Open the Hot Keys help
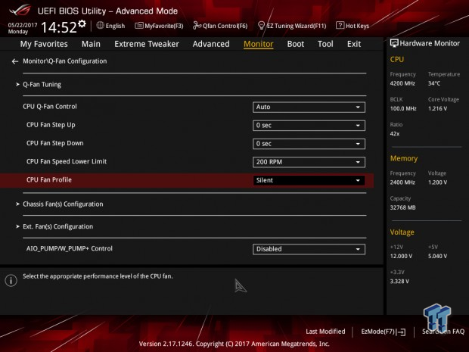Screen dimensions: 469x352 pyautogui.click(x=357, y=26)
